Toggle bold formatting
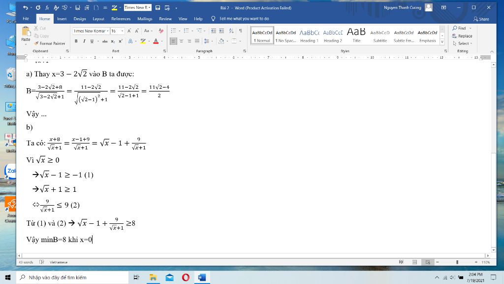504x284 pixels. [x=76, y=41]
